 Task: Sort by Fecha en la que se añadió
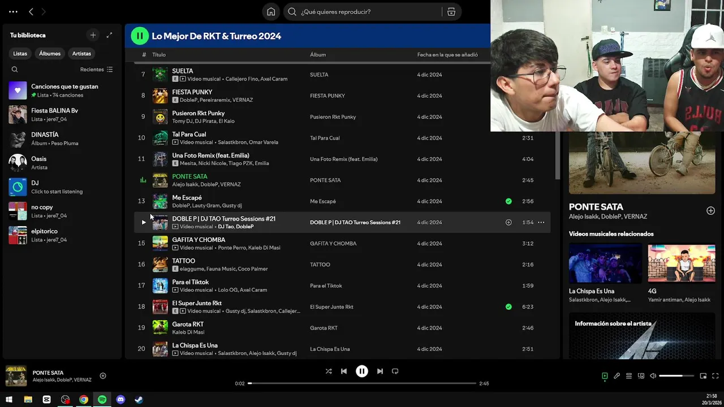pyautogui.click(x=447, y=55)
